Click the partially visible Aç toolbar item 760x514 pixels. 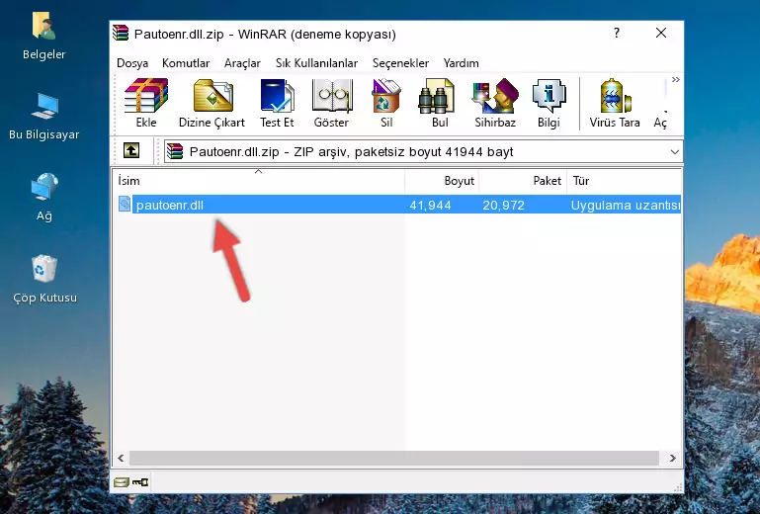(660, 103)
